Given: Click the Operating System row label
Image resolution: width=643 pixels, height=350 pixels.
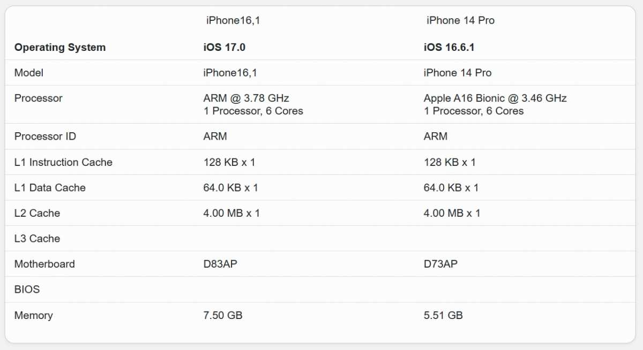Looking at the screenshot, I should (60, 47).
